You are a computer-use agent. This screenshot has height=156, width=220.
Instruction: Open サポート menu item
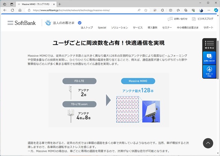coord(208,27)
